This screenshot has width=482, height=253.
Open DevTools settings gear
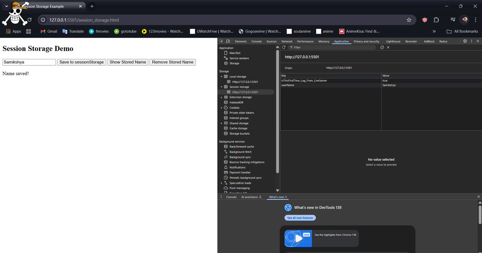pyautogui.click(x=465, y=41)
